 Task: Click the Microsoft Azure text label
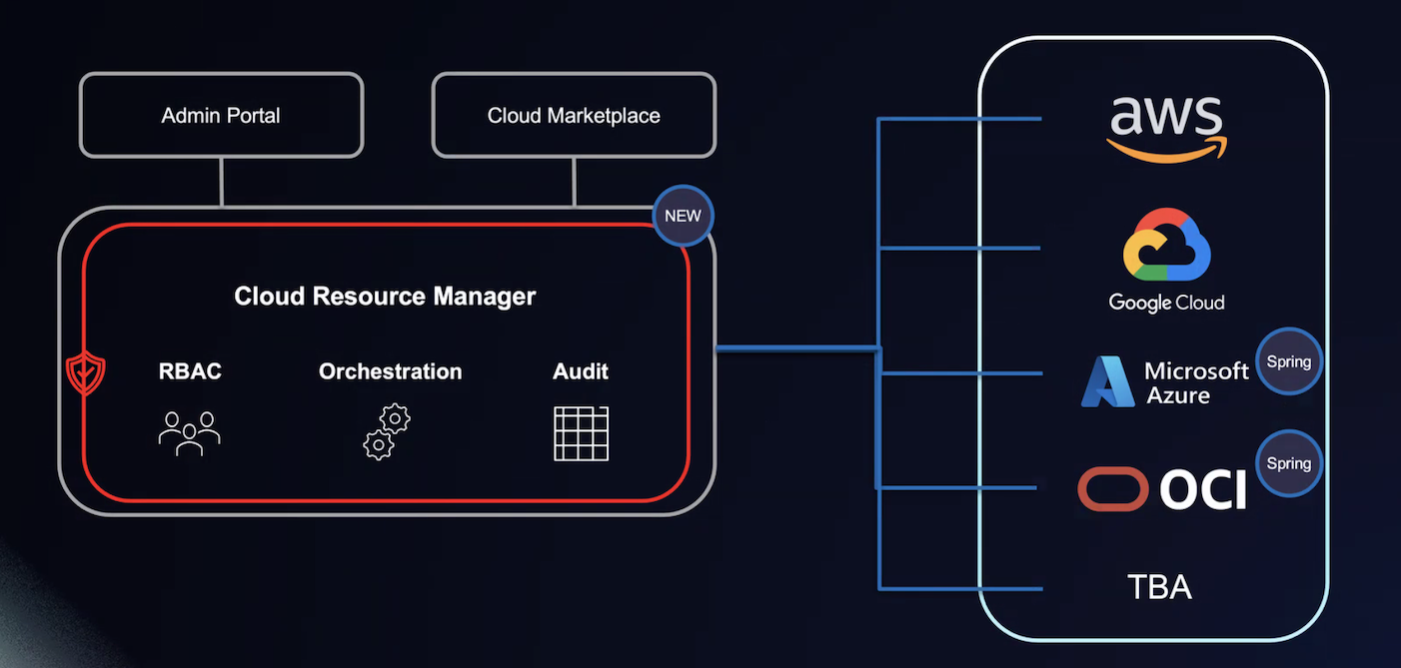(1196, 382)
